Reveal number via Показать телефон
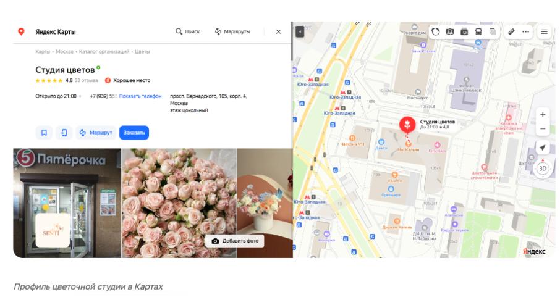This screenshot has height=300, width=560. [x=140, y=96]
